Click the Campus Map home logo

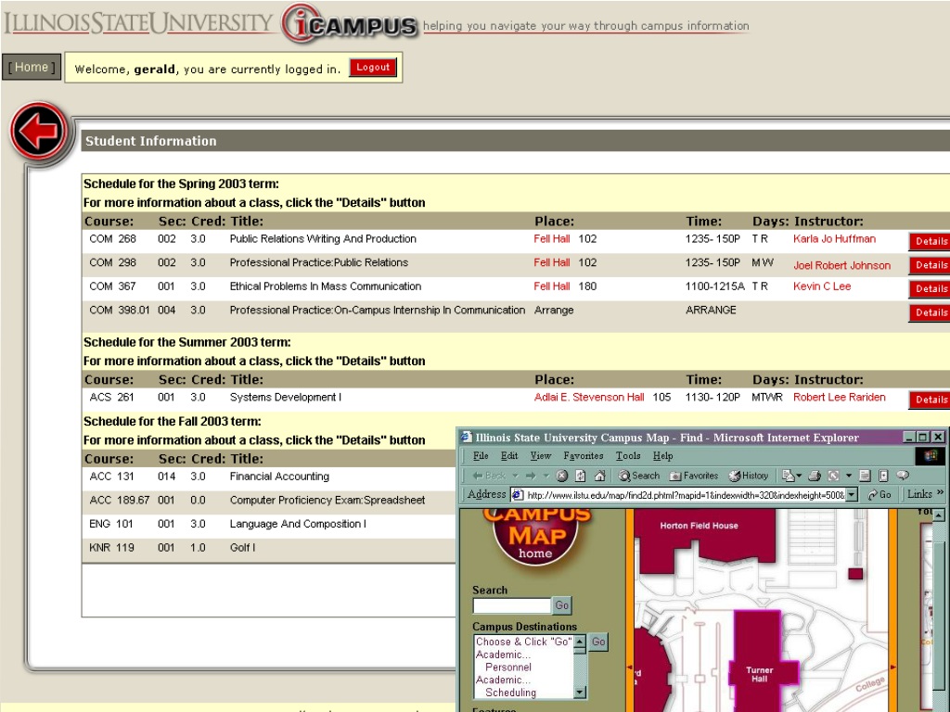pyautogui.click(x=535, y=536)
